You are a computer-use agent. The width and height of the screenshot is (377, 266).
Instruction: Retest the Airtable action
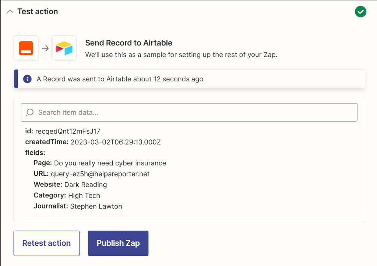pos(46,243)
